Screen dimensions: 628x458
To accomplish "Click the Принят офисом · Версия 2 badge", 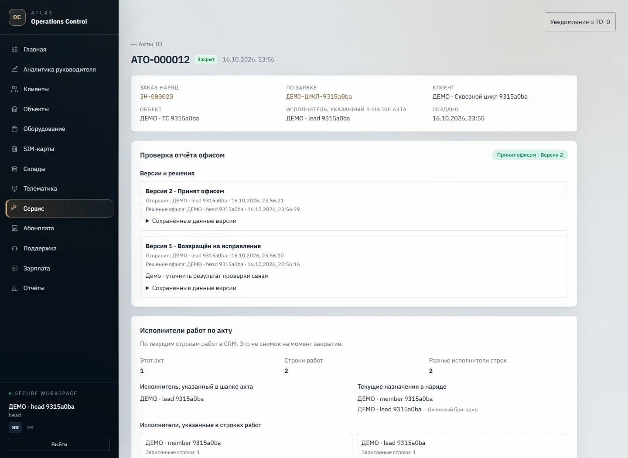I will click(530, 155).
